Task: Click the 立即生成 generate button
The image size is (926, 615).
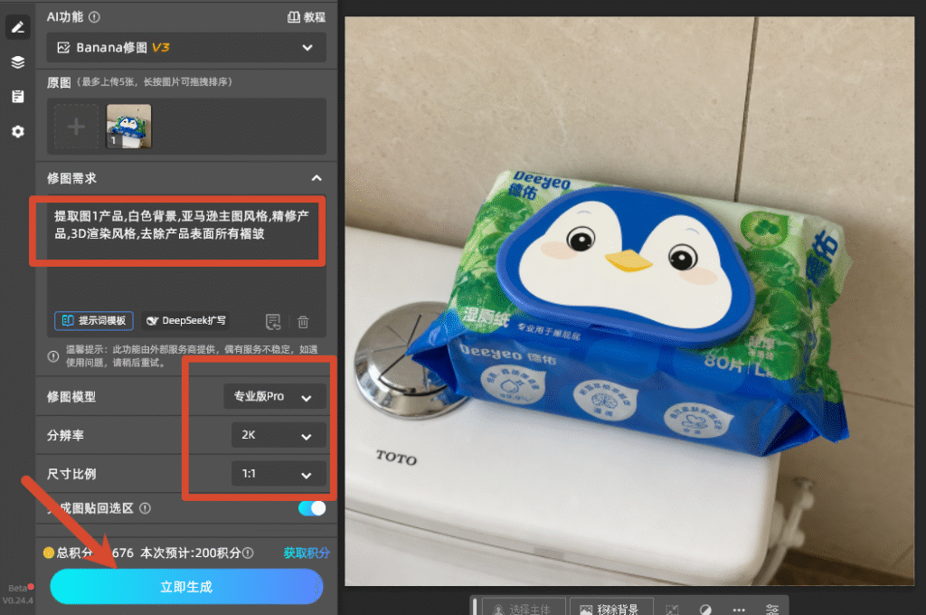Action: pos(186,587)
